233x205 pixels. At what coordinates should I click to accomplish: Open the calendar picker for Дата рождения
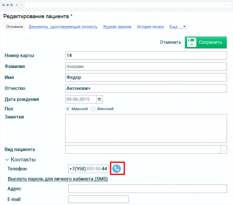click(x=100, y=99)
